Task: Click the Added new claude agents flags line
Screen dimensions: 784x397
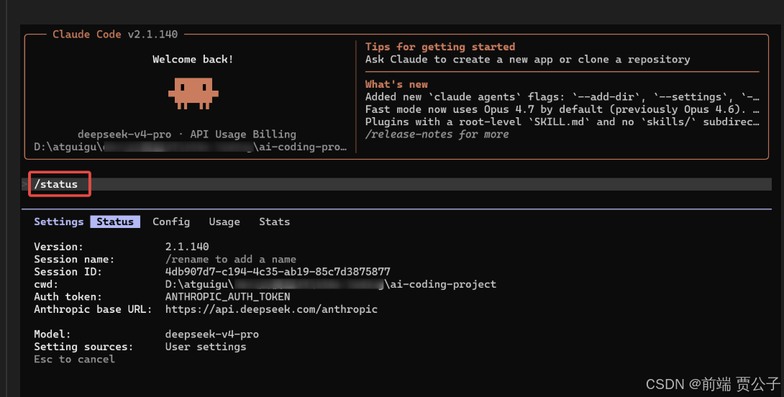Action: tap(562, 96)
